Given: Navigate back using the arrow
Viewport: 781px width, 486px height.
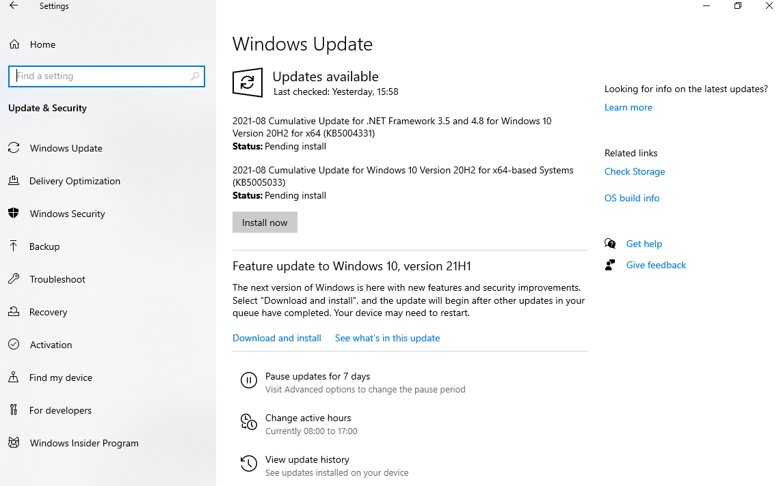Looking at the screenshot, I should [13, 5].
